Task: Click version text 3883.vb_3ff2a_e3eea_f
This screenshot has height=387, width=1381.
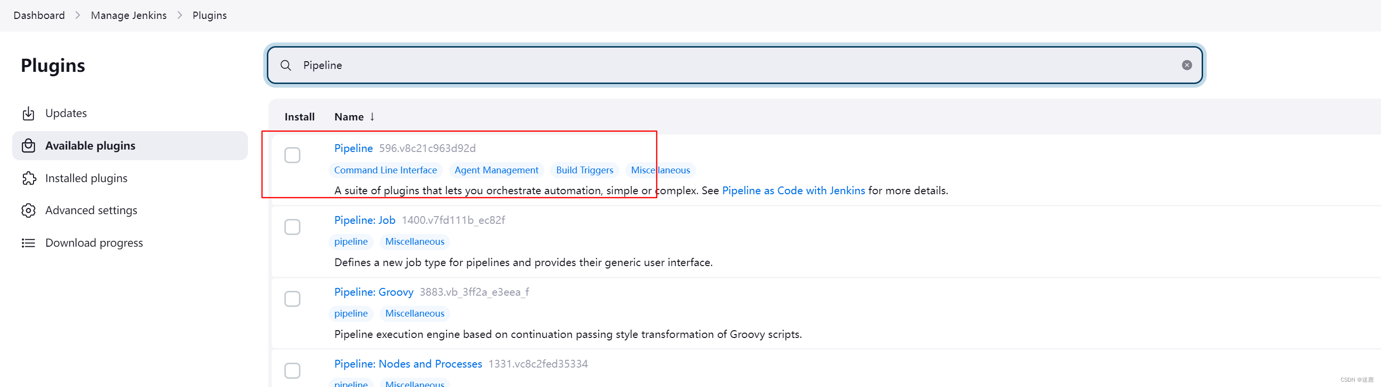Action: [474, 292]
